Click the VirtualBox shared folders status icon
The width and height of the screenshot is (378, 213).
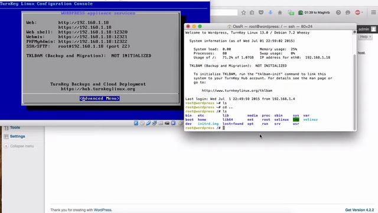[161, 123]
